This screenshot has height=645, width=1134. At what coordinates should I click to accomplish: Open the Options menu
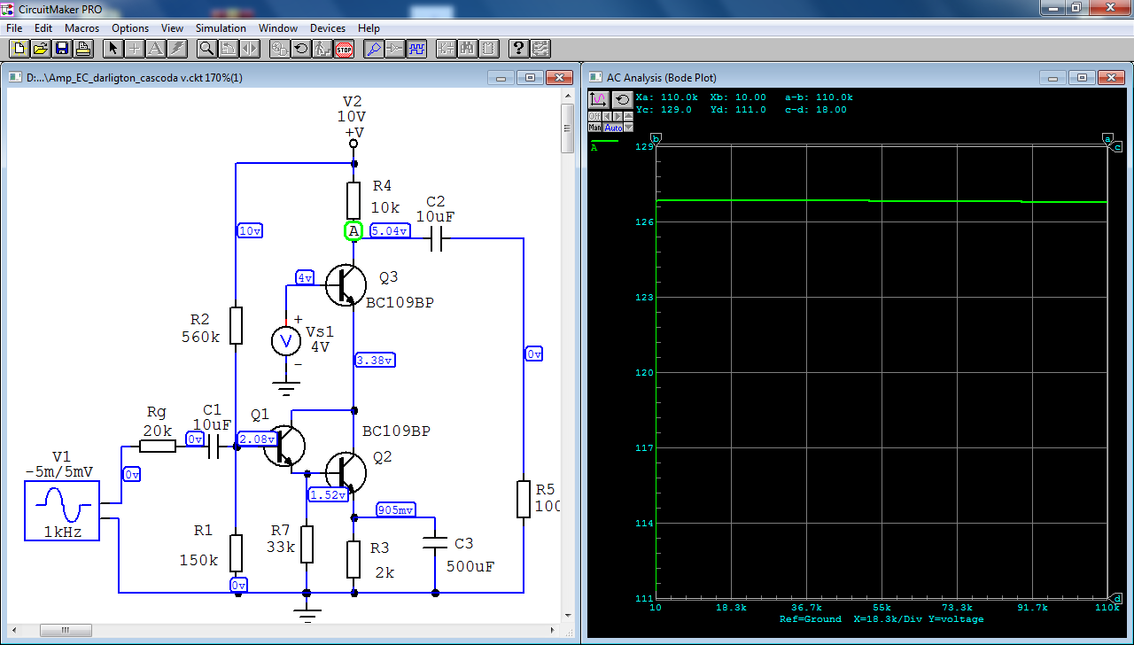(x=130, y=28)
